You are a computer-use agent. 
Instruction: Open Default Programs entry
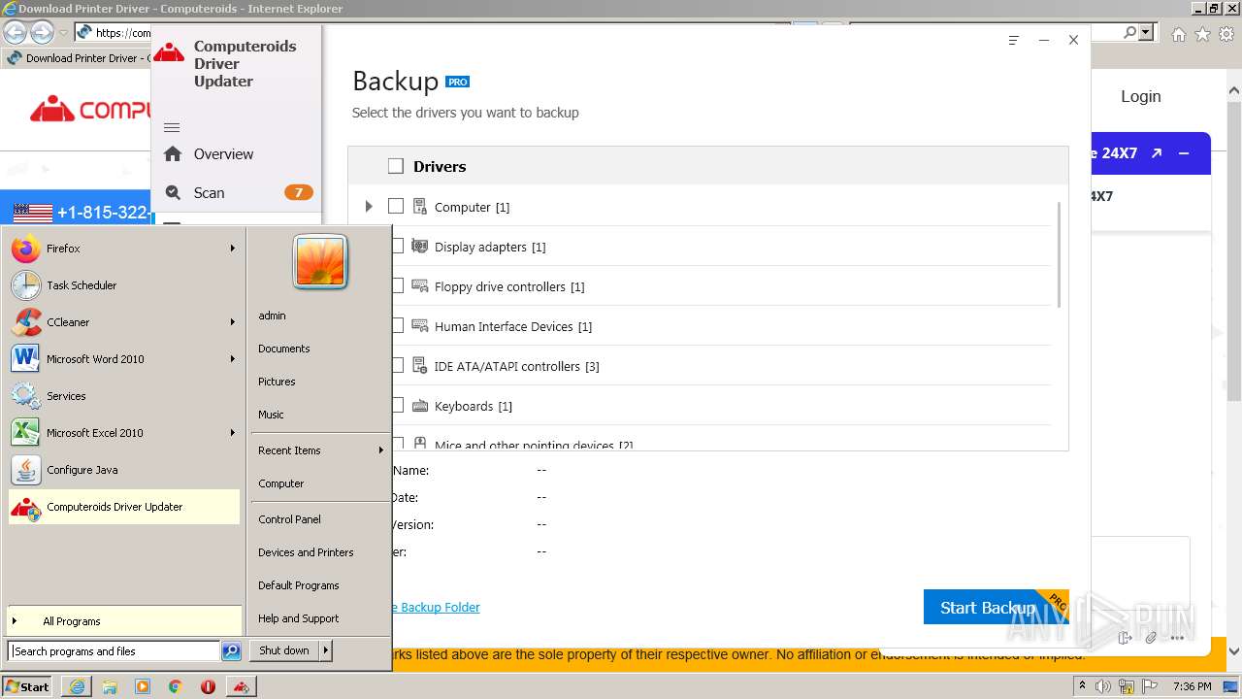point(299,585)
